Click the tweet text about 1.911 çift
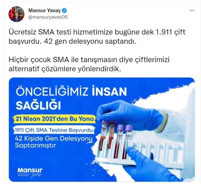Screen dimensions: 201x184 point(97,36)
